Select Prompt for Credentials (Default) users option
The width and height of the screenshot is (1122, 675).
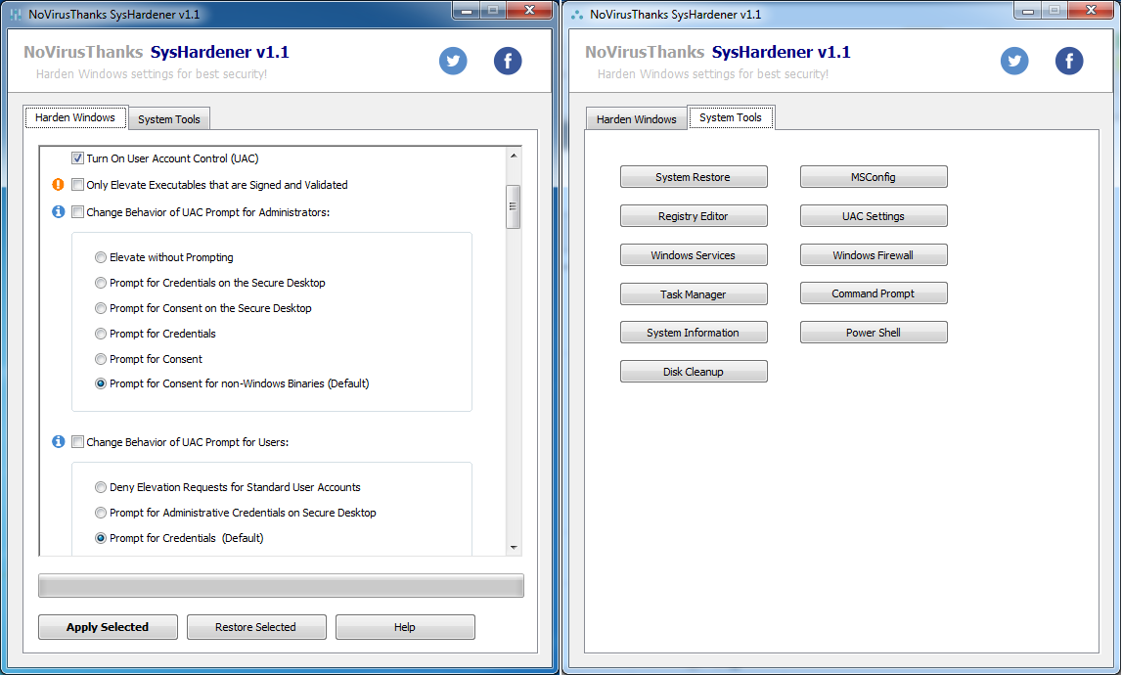[x=101, y=538]
